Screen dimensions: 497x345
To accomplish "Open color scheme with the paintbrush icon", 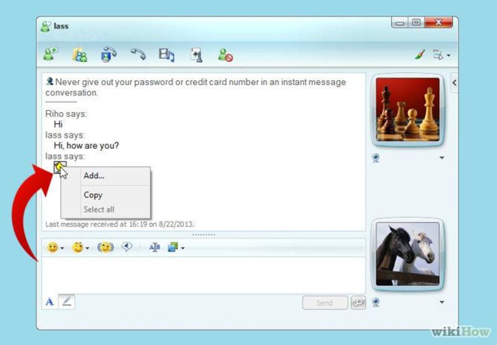I will 419,55.
